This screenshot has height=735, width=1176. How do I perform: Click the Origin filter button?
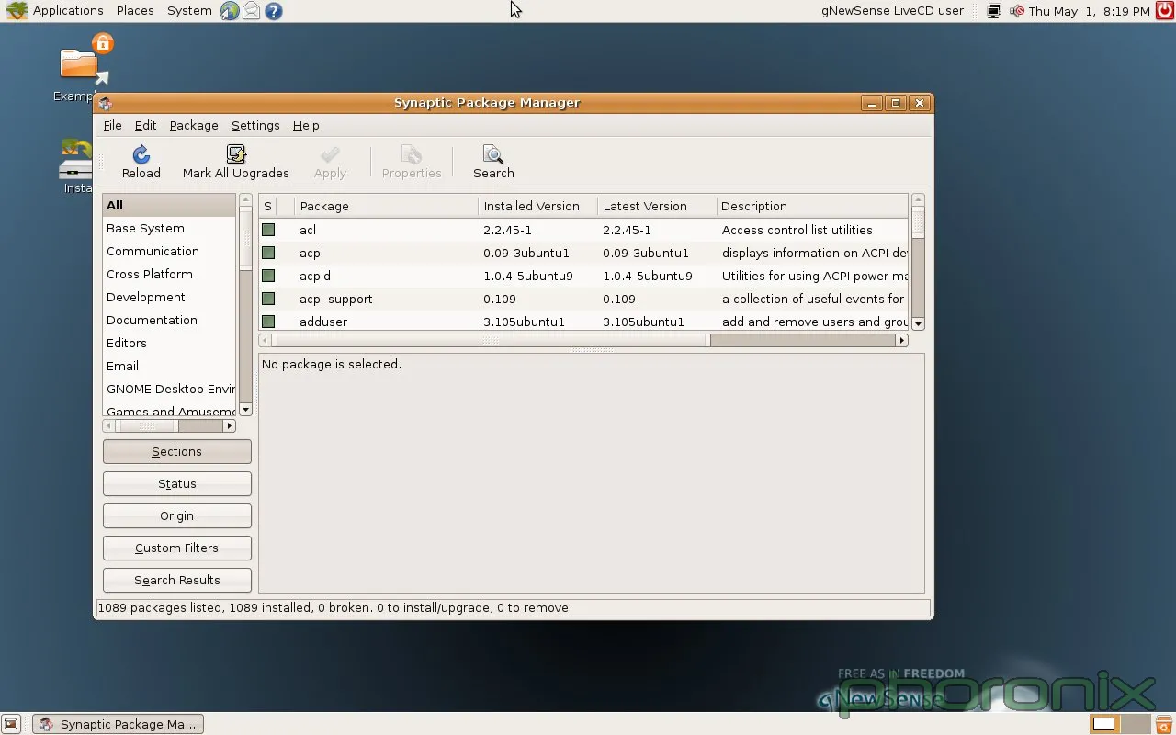tap(176, 515)
